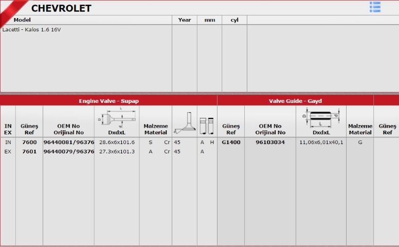Click the EX row label
Image resolution: width=399 pixels, height=247 pixels.
tap(8, 151)
